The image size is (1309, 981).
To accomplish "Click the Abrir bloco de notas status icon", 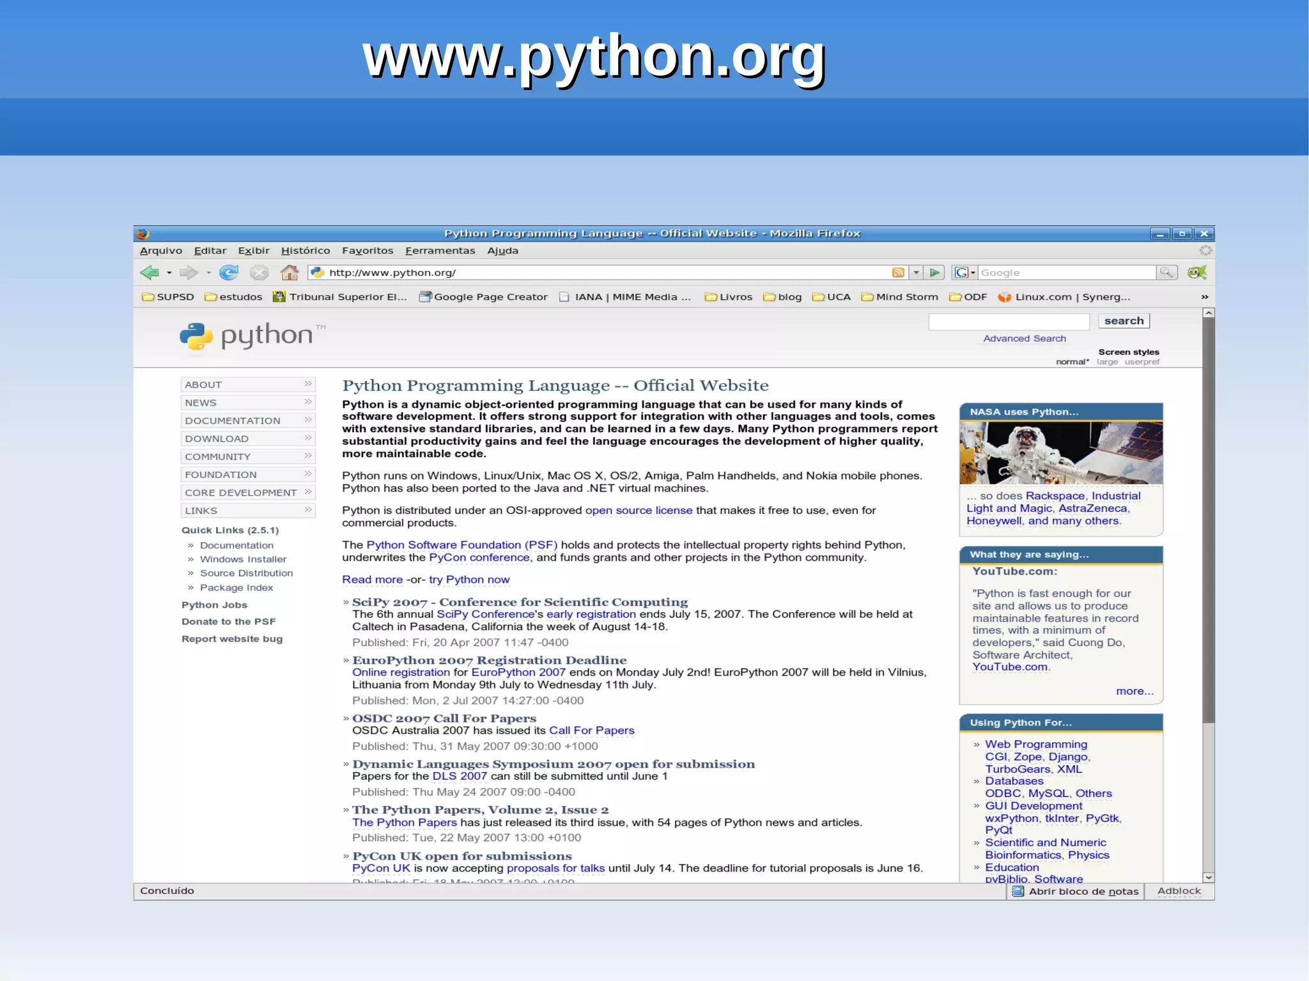I will pos(1018,892).
